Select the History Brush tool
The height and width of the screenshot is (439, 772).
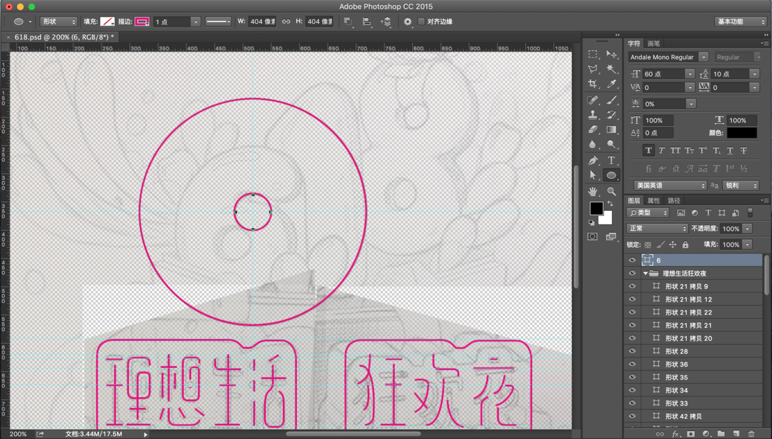(611, 114)
